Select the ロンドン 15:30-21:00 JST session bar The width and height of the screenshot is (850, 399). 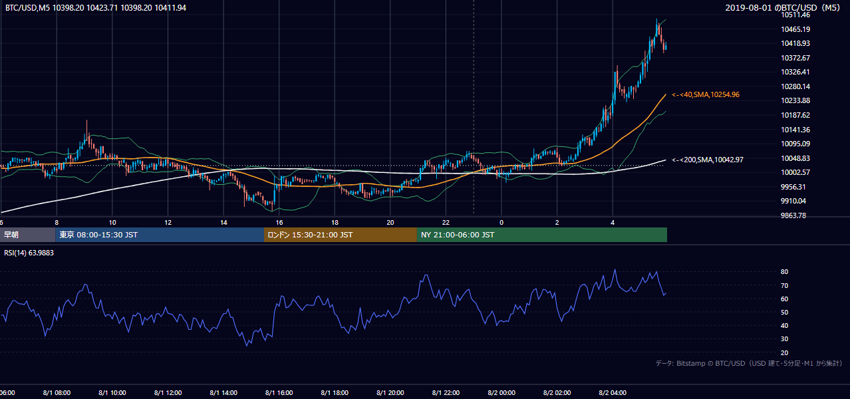coord(341,235)
